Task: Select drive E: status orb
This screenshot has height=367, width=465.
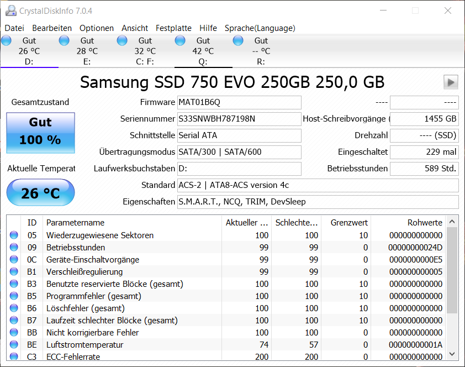Action: pos(64,41)
